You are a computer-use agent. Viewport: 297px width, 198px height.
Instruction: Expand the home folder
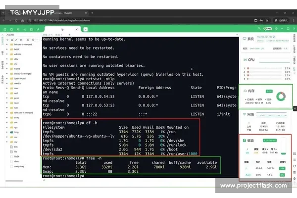click(x=7, y=69)
